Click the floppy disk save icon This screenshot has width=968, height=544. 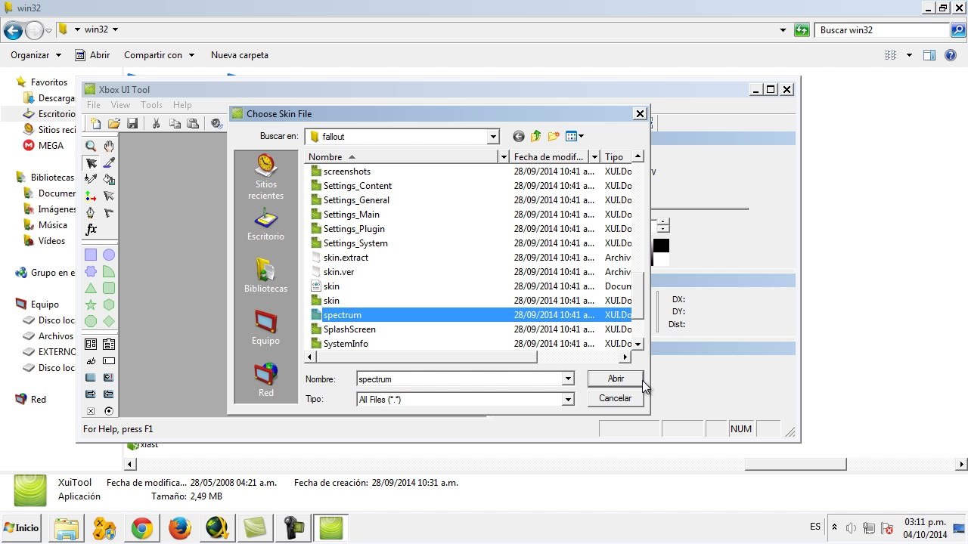point(132,123)
